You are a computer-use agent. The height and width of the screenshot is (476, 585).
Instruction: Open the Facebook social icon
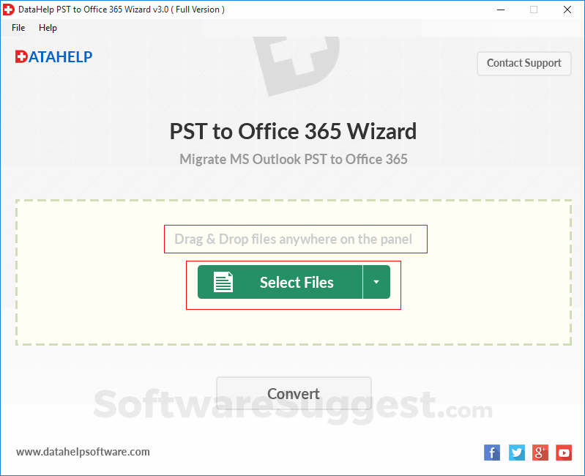click(x=492, y=453)
